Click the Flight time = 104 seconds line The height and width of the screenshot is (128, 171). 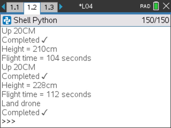(47, 58)
